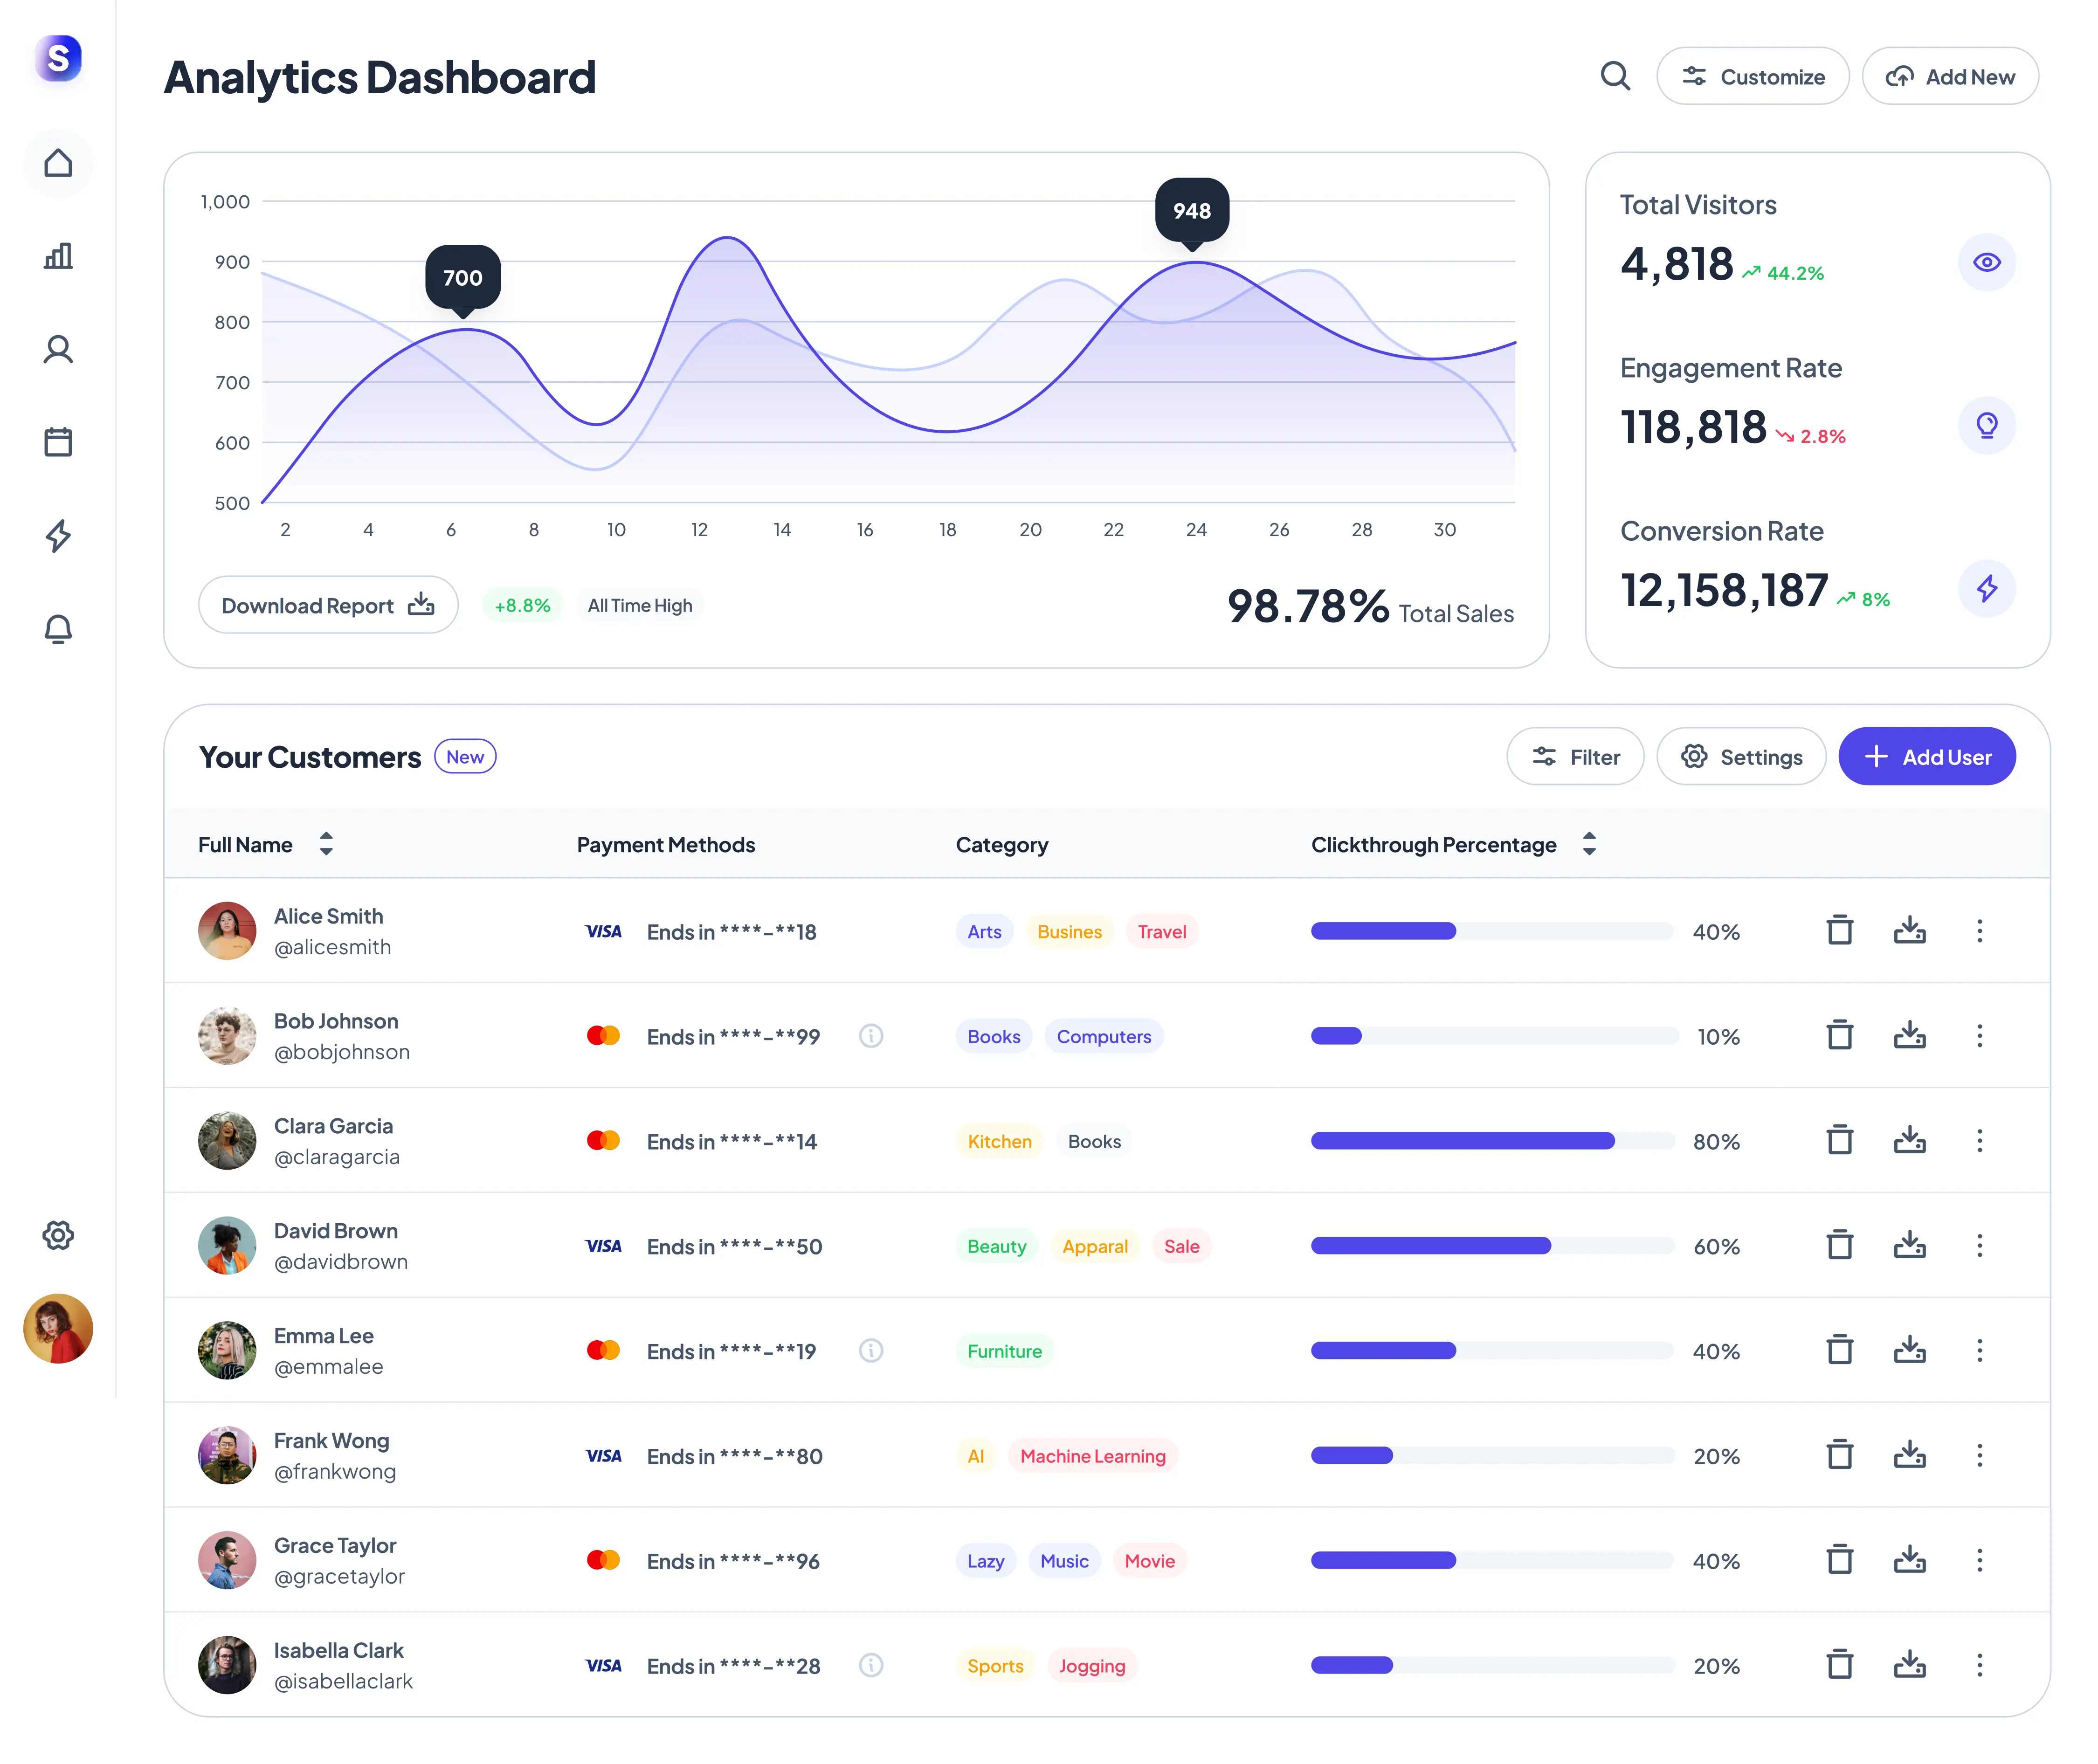Open the bar chart analytics sidebar icon
Viewport: 2098px width, 1764px height.
pos(58,256)
